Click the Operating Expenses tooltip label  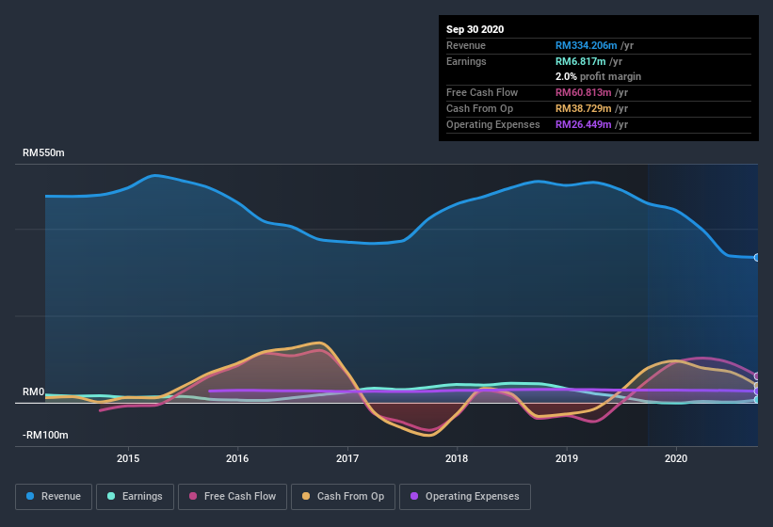pyautogui.click(x=493, y=124)
